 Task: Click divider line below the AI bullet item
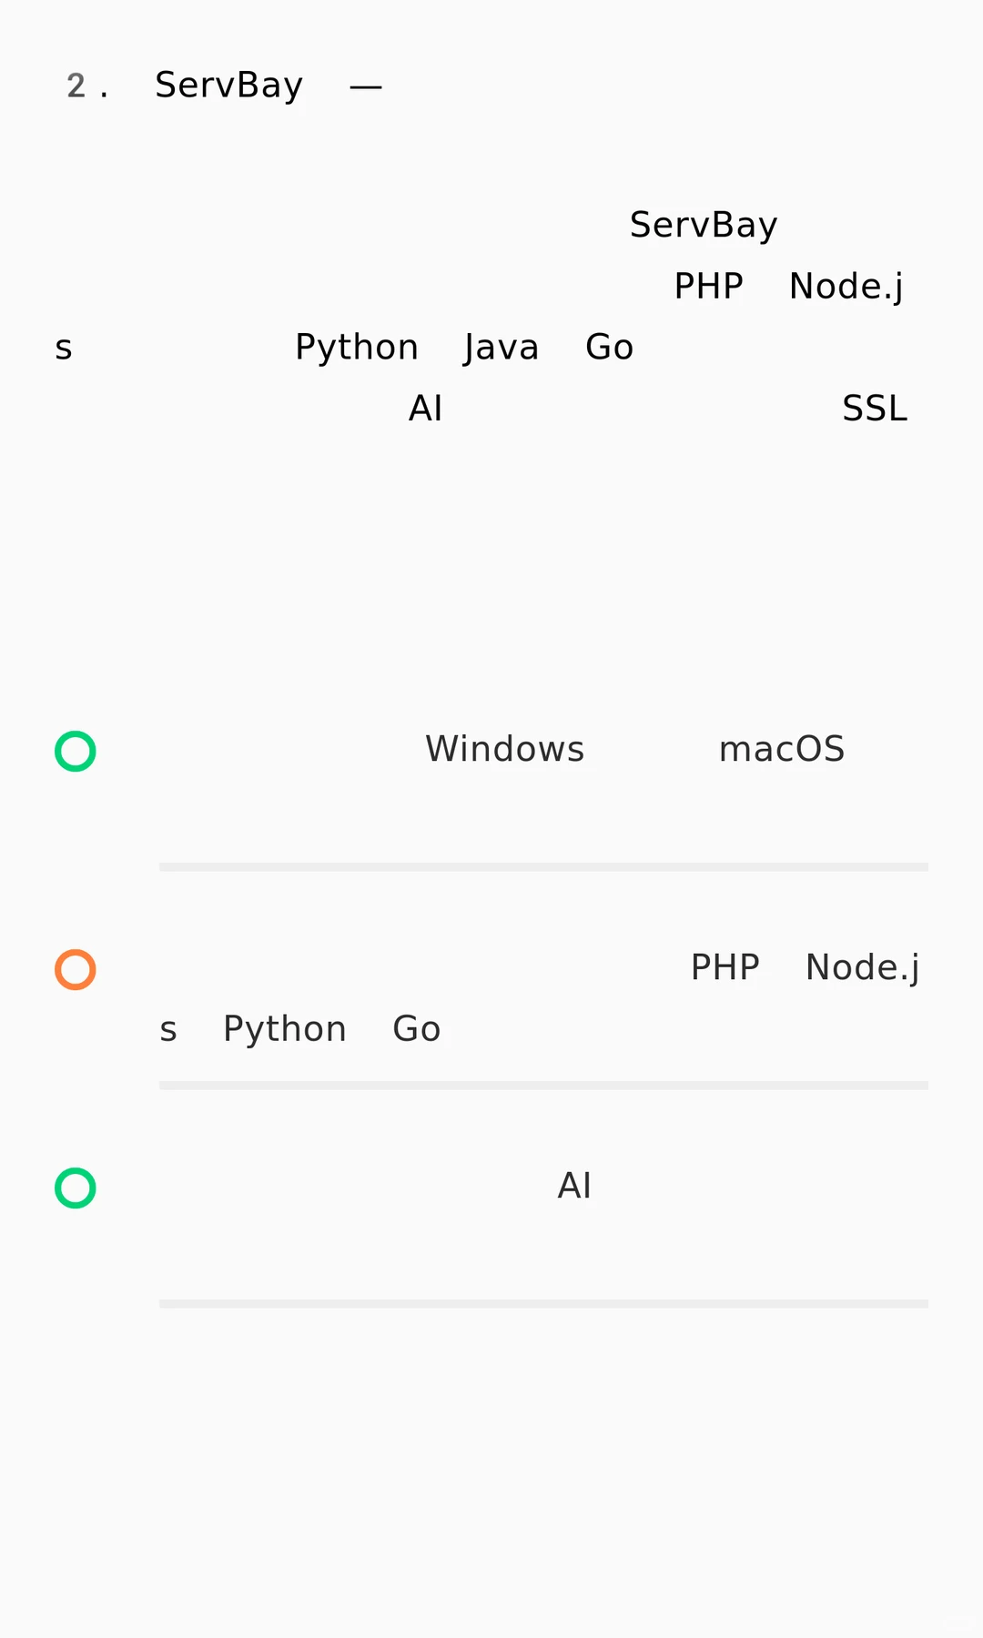[543, 1304]
